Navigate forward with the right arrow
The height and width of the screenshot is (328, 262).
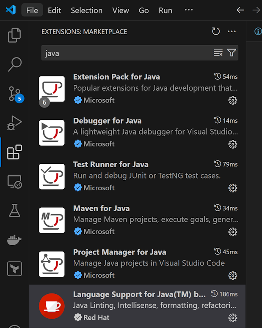point(256,10)
